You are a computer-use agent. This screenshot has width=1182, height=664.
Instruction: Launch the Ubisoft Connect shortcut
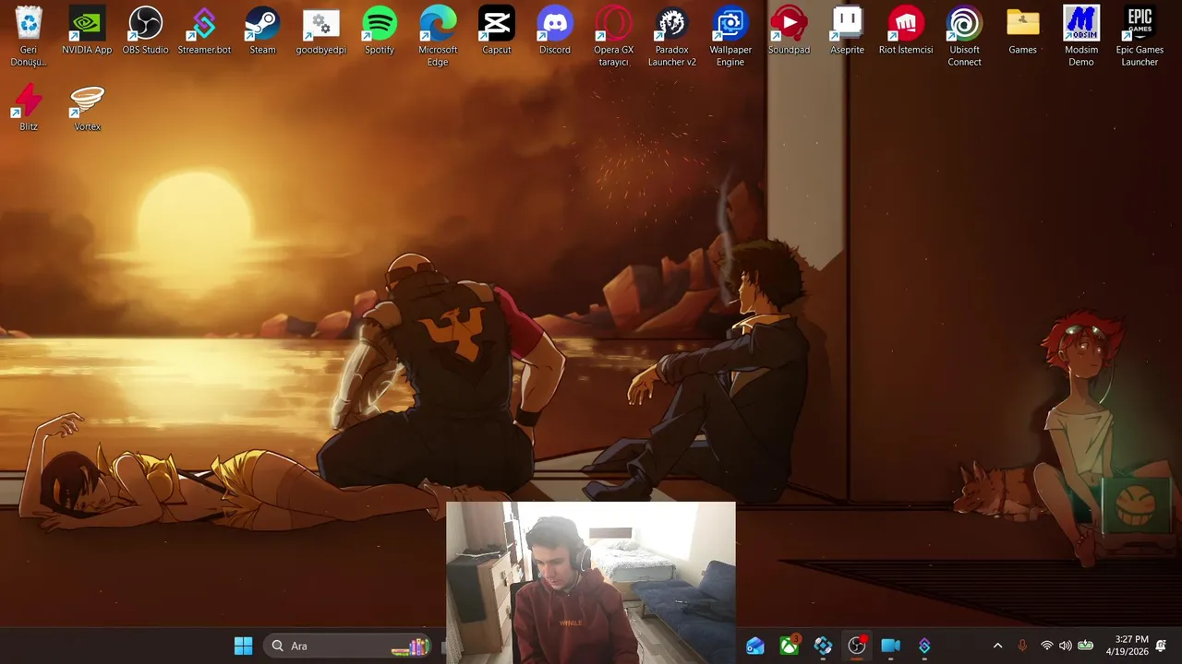tap(964, 36)
